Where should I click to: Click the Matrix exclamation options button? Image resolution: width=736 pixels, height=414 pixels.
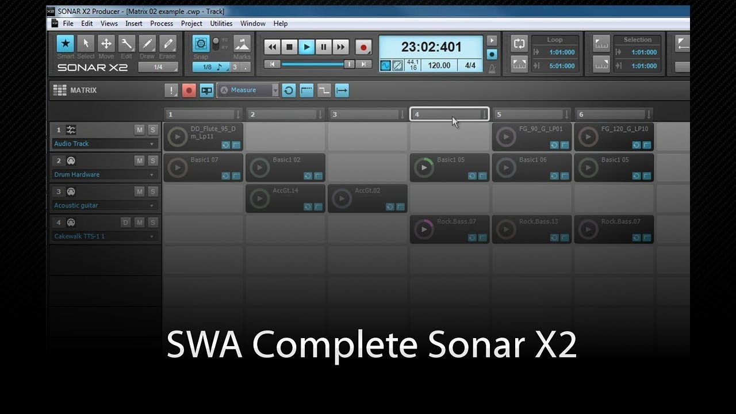pyautogui.click(x=171, y=90)
